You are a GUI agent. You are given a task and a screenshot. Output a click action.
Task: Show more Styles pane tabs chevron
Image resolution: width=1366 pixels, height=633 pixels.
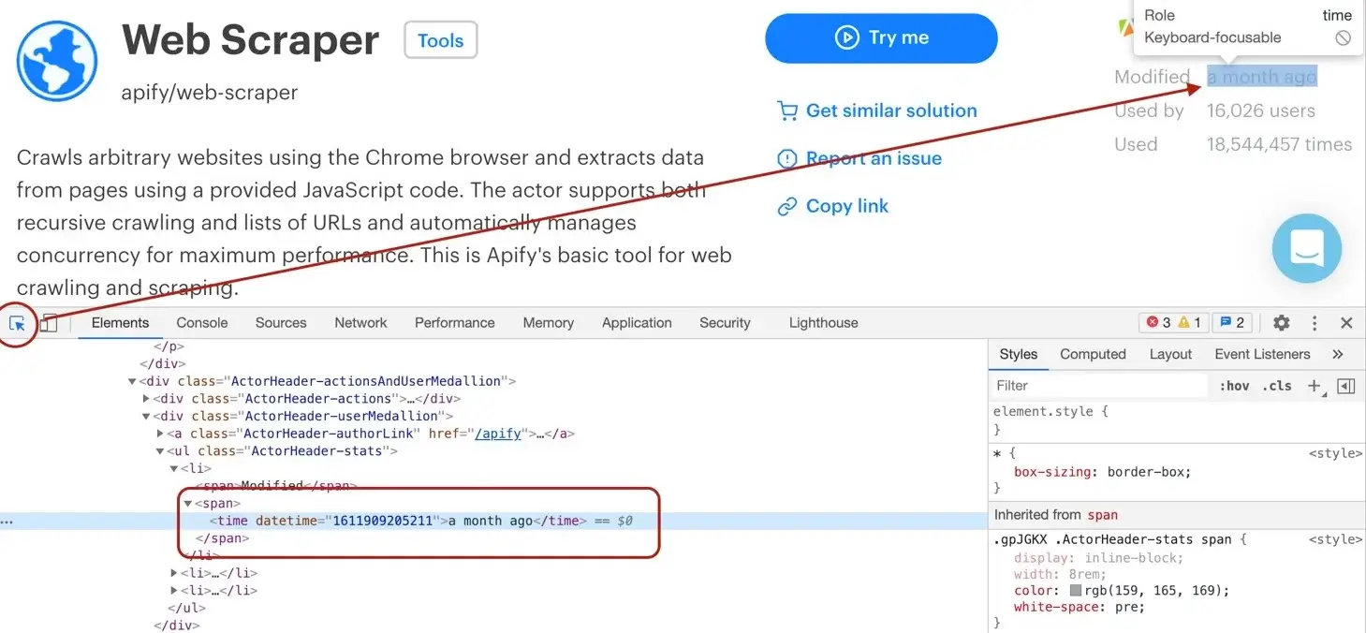click(1337, 354)
